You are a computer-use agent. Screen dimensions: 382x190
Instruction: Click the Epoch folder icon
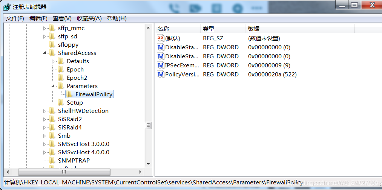point(61,70)
